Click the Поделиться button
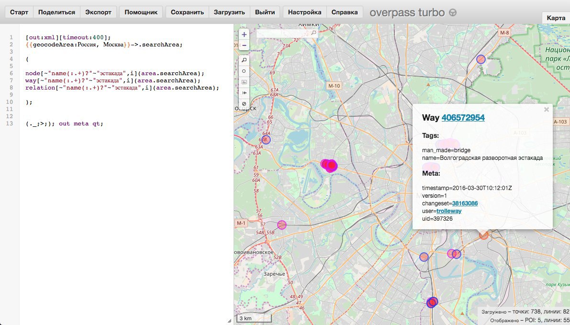Screen dimensions: 570x325 [56, 12]
